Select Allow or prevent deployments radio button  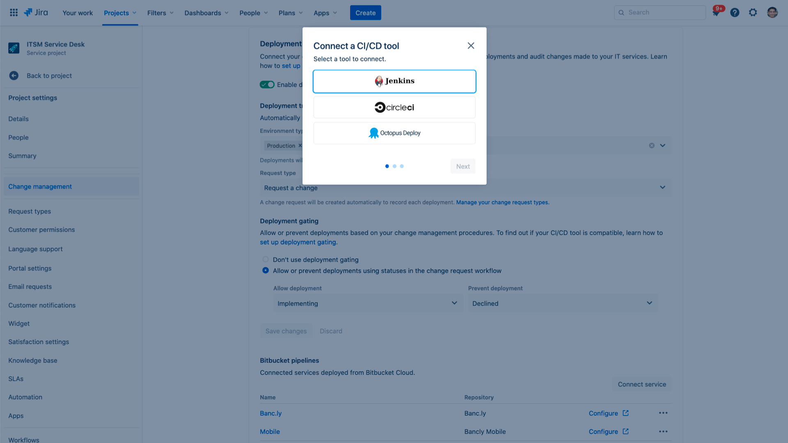click(x=265, y=270)
